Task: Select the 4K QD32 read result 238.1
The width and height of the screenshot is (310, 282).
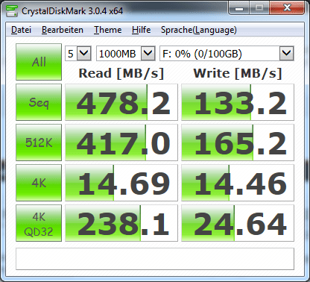Action: [x=121, y=223]
